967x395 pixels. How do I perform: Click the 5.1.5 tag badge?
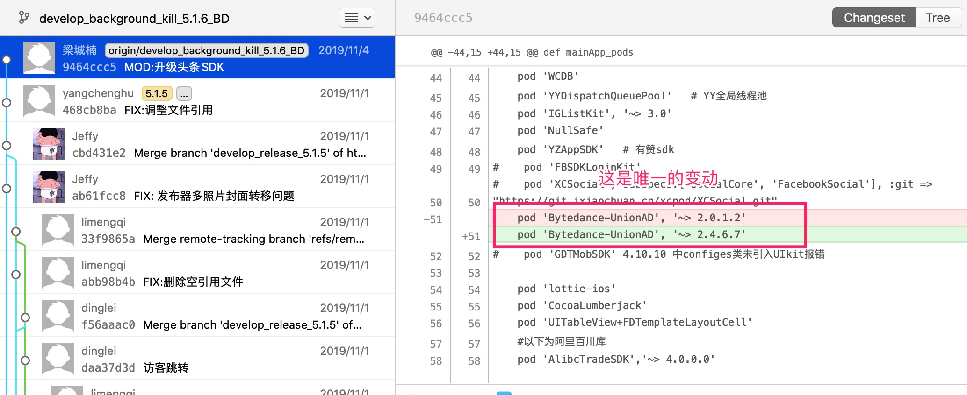coord(157,93)
